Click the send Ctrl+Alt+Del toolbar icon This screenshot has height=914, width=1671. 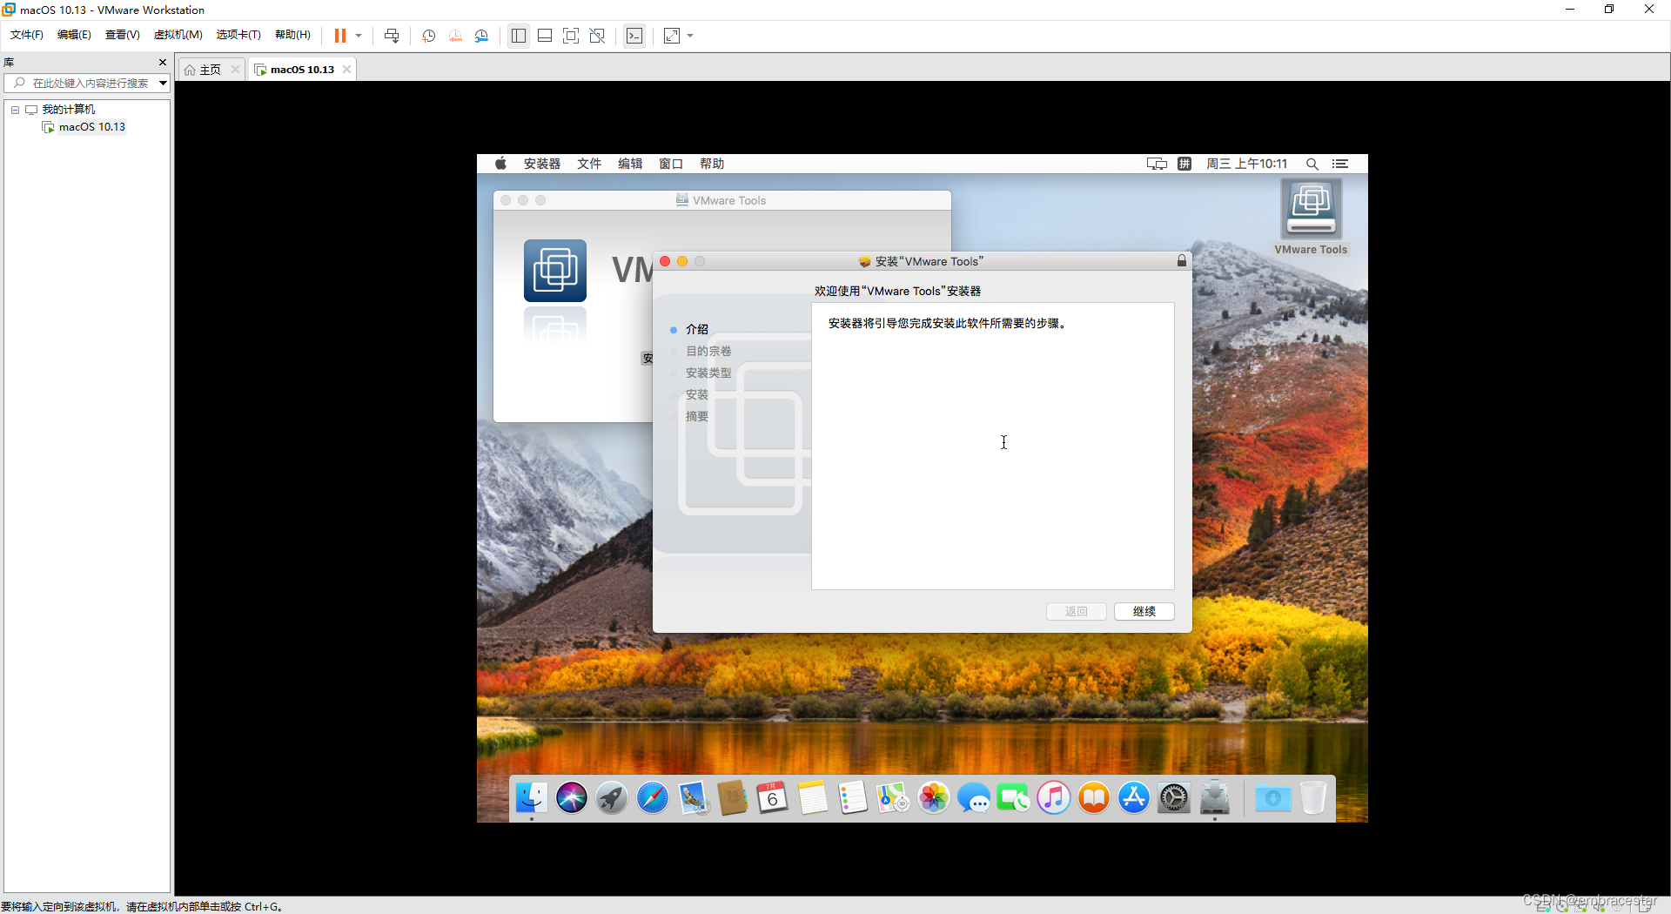(x=392, y=36)
